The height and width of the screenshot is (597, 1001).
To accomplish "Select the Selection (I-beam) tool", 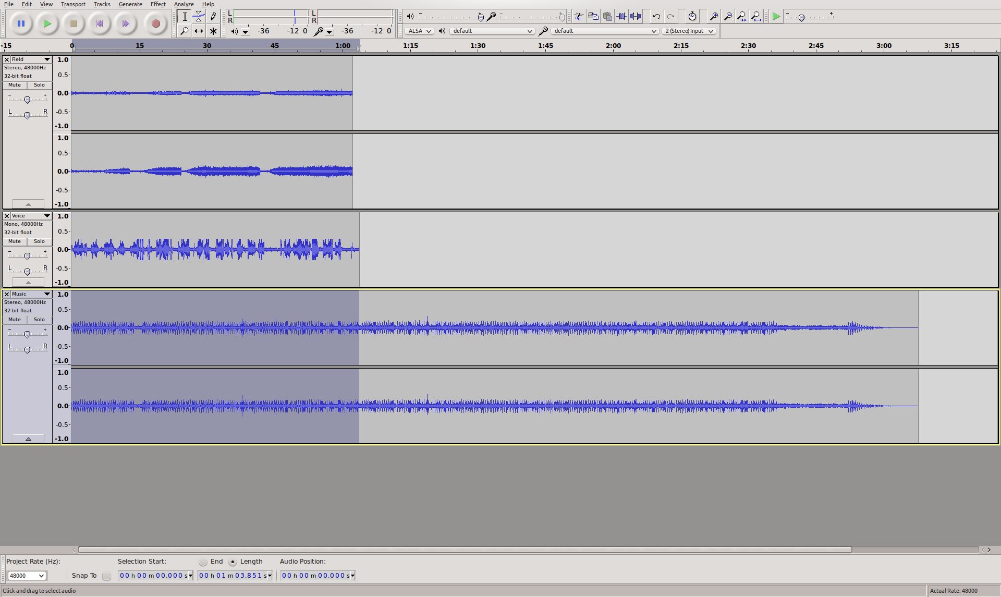I will coord(185,17).
